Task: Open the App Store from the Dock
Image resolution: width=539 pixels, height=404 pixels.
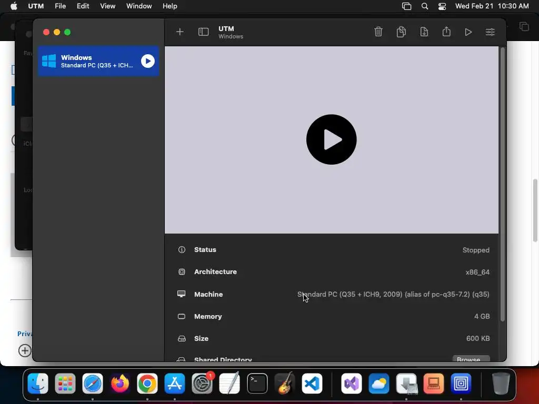Action: [175, 383]
